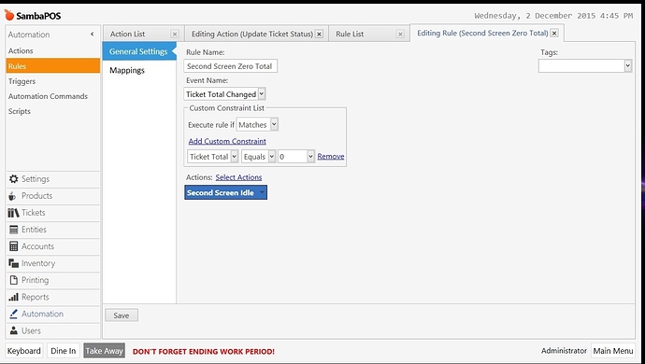The width and height of the screenshot is (645, 364).
Task: Click the Remove constraint link
Action: 331,157
